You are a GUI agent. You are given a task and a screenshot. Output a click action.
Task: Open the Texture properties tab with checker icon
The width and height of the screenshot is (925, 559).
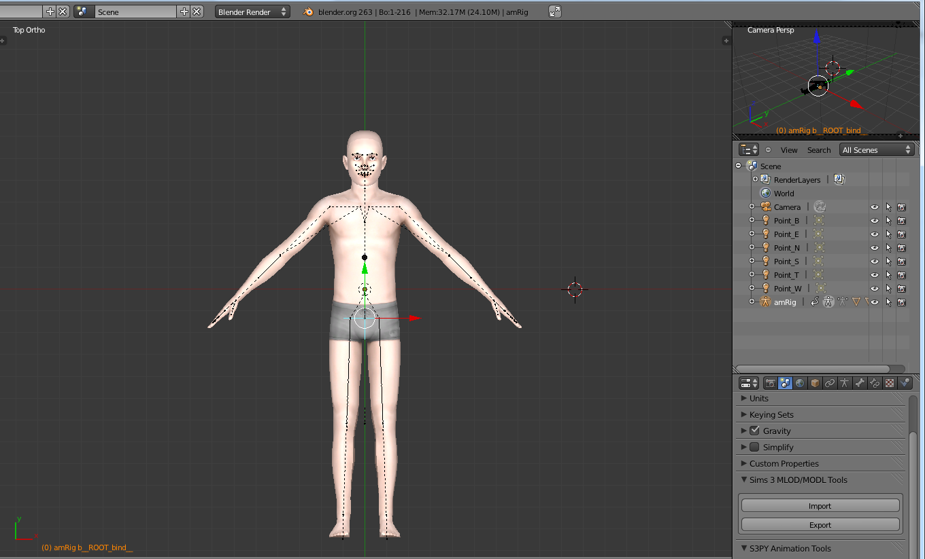(x=889, y=382)
